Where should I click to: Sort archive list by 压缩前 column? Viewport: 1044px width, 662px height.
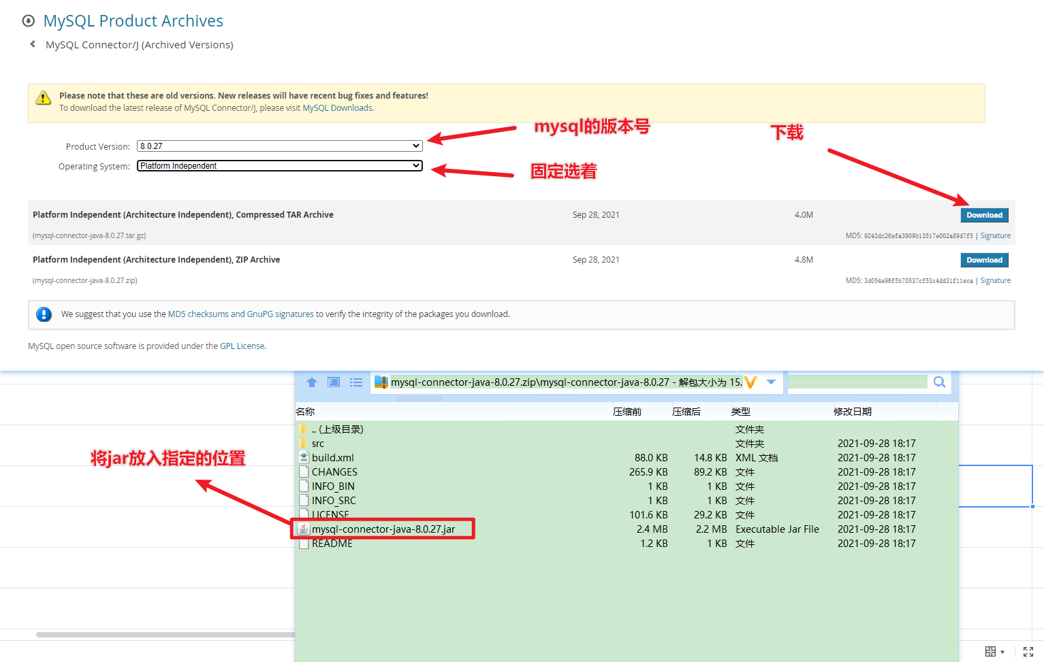point(627,412)
